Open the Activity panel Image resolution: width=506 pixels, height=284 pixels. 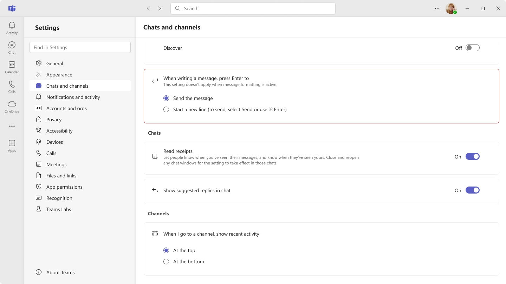[12, 27]
